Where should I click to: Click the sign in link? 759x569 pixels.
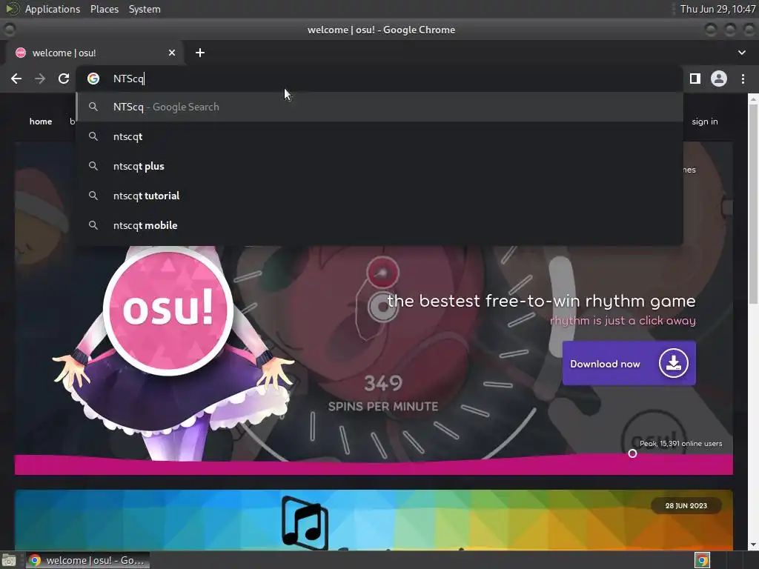point(704,122)
